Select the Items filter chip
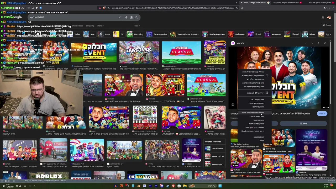 [104, 34]
